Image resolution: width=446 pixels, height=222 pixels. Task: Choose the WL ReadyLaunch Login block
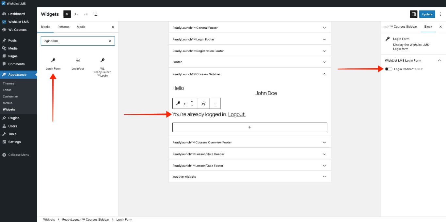point(102,65)
